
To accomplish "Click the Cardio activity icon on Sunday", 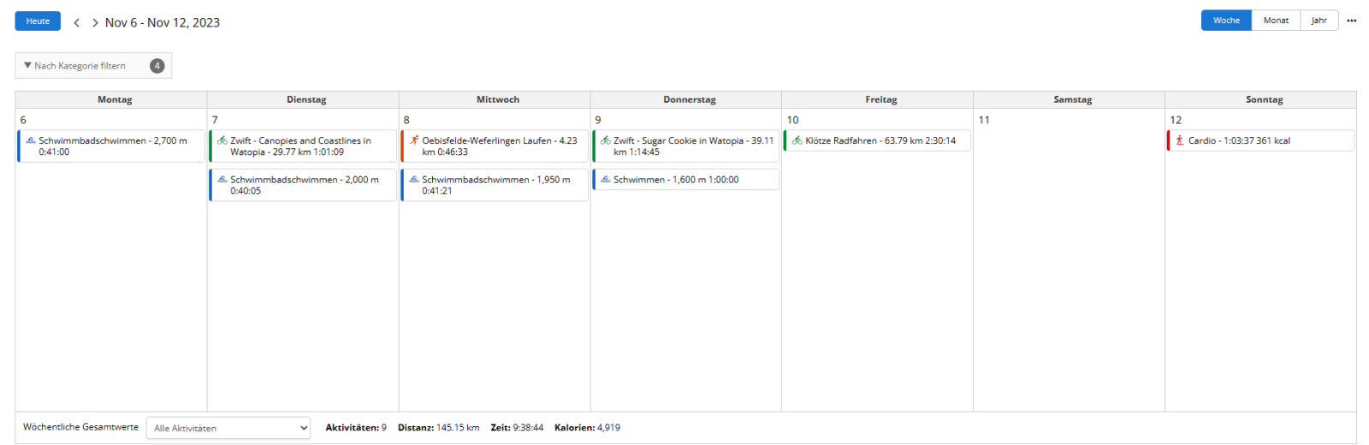I will [1180, 140].
